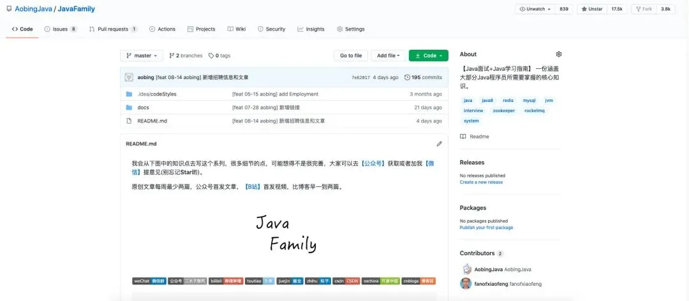The height and width of the screenshot is (301, 689).
Task: Open commit message add Employment
Action: (x=275, y=94)
